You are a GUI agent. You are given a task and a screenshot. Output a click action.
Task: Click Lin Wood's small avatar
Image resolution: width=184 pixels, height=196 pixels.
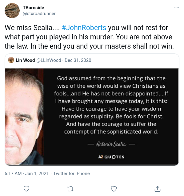pyautogui.click(x=11, y=60)
